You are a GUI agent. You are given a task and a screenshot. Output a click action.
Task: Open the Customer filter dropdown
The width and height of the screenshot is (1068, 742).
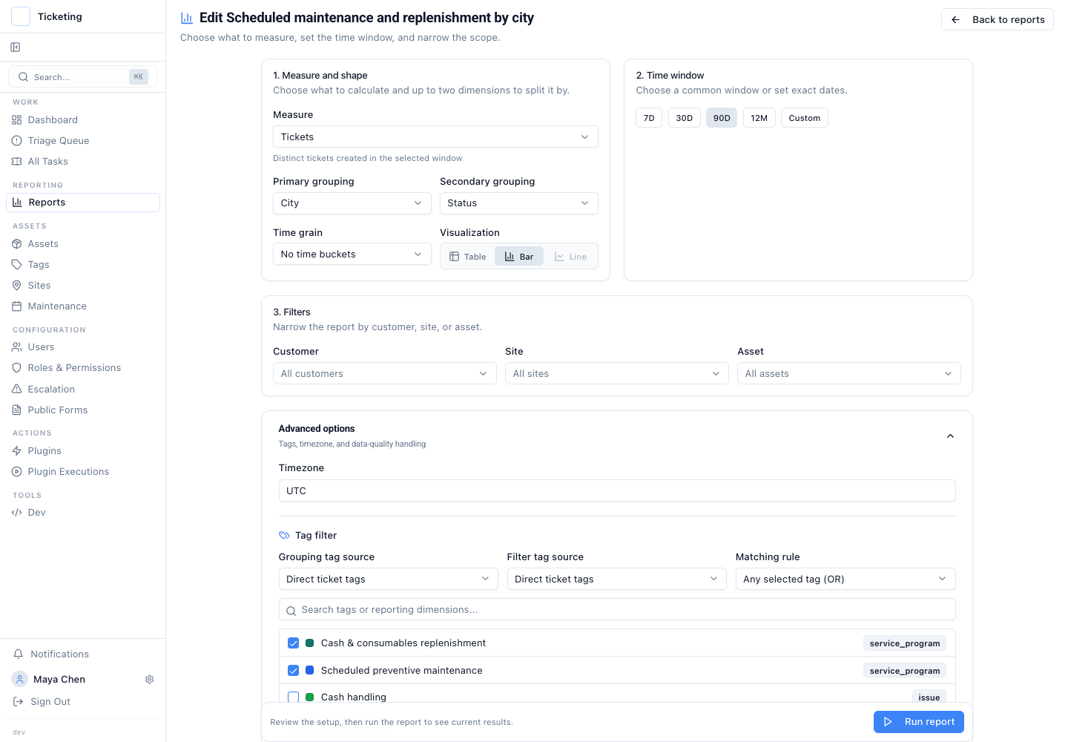pos(385,374)
